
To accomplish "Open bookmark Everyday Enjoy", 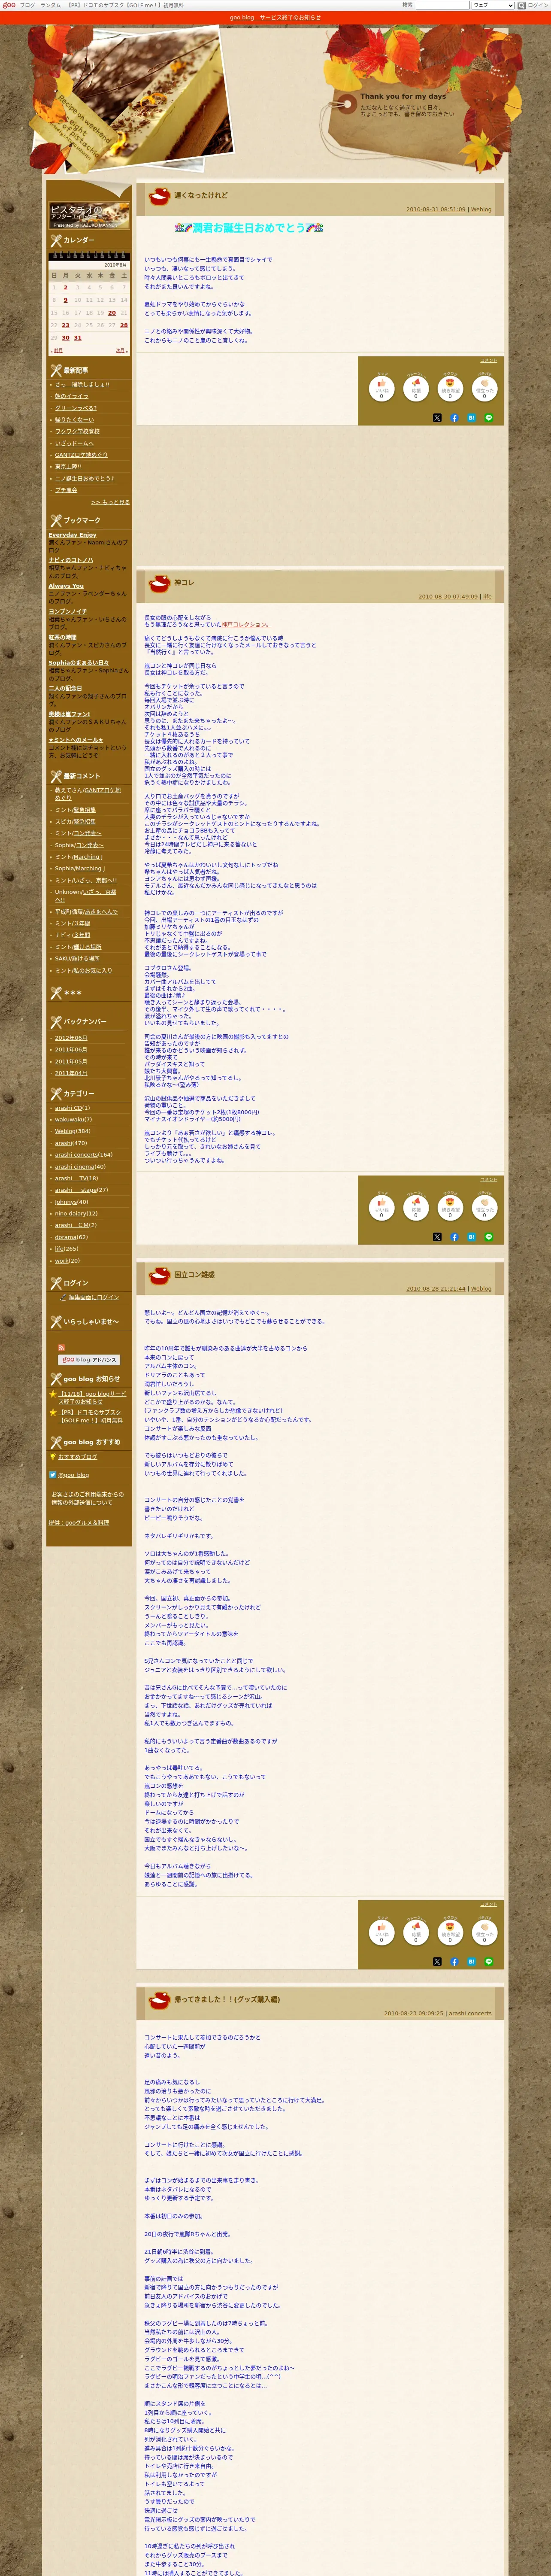I will 73,535.
